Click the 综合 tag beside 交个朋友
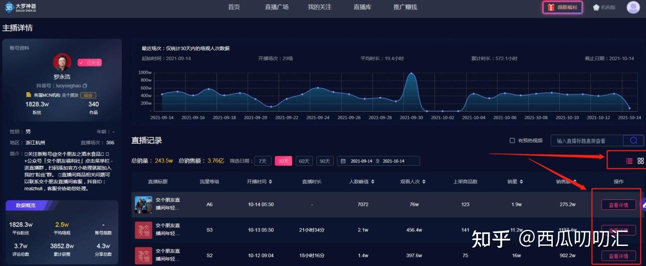 [88, 95]
